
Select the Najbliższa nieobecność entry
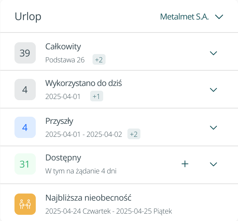pyautogui.click(x=89, y=198)
